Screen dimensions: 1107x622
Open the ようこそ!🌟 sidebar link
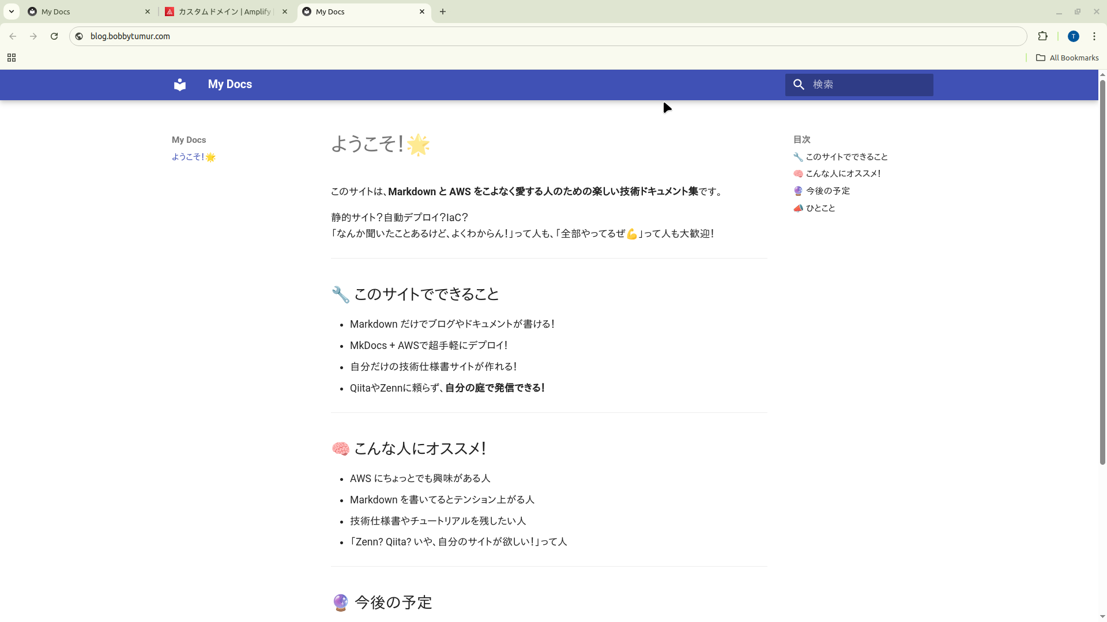point(193,157)
